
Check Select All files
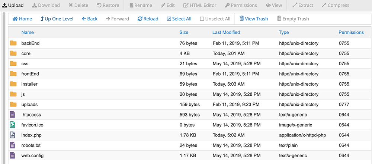click(179, 19)
